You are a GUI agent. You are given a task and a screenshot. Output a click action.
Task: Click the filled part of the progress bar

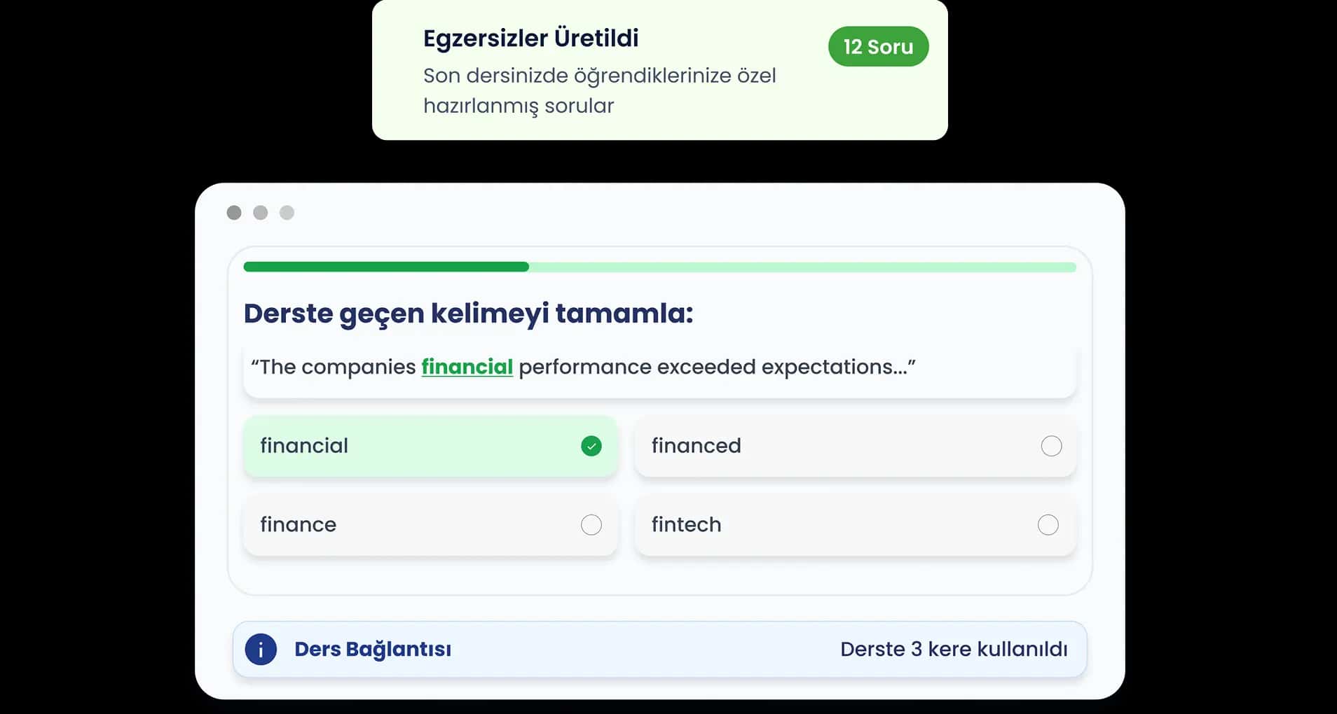pos(385,267)
